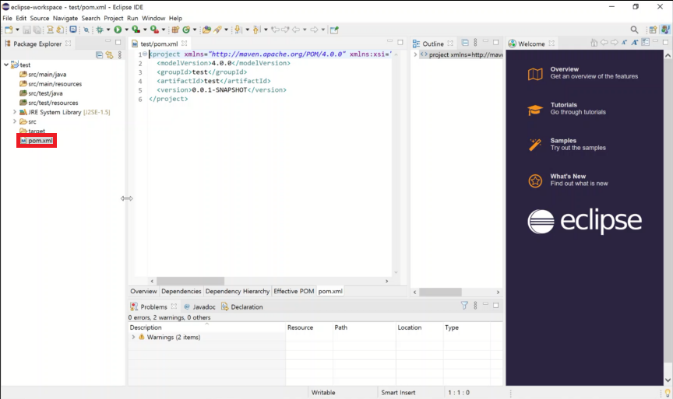Click the Save toolbar icon
Screen dimensions: 673x399
(x=26, y=30)
